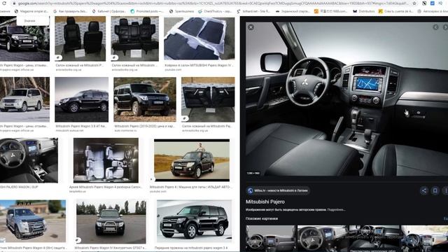Click the site info icon in address bar
This screenshot has width=448, height=252.
[x=14, y=3]
